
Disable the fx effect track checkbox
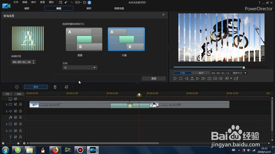15,117
